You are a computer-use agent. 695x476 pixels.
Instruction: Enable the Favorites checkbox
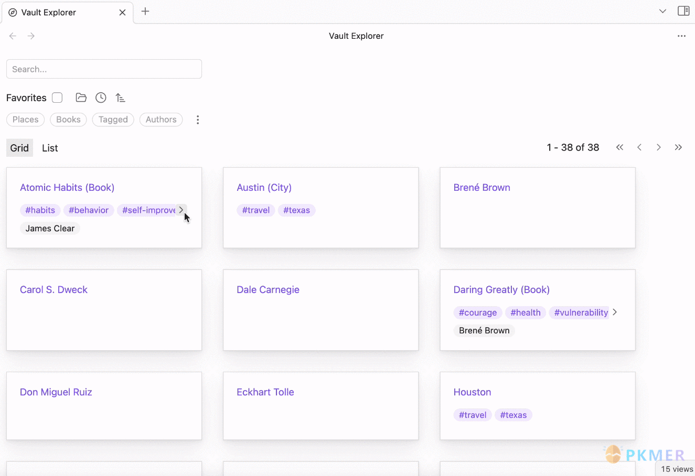(x=57, y=98)
